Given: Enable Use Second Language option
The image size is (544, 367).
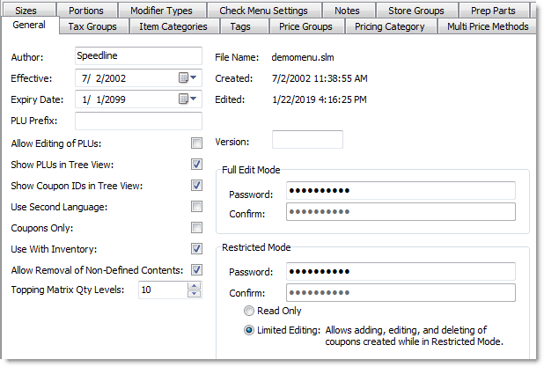Looking at the screenshot, I should (197, 207).
